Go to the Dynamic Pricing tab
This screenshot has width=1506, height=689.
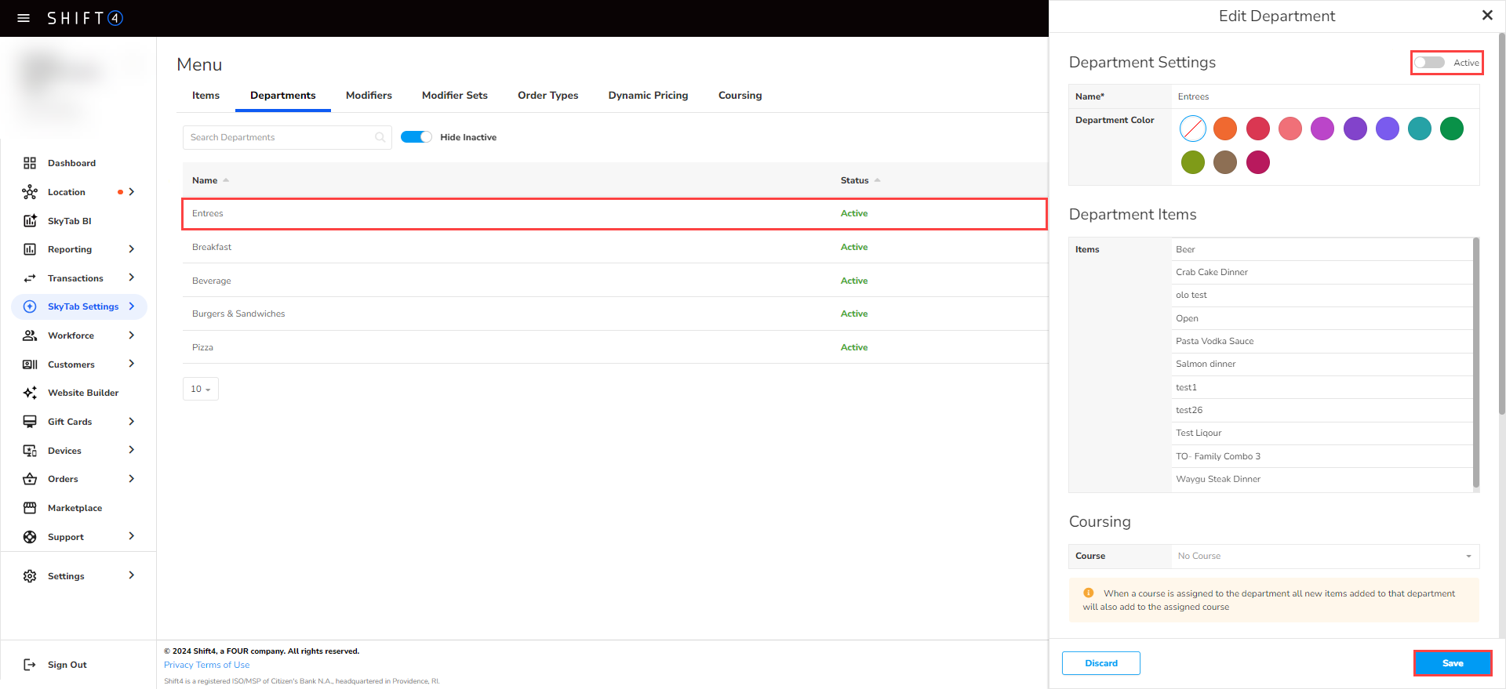pyautogui.click(x=648, y=96)
